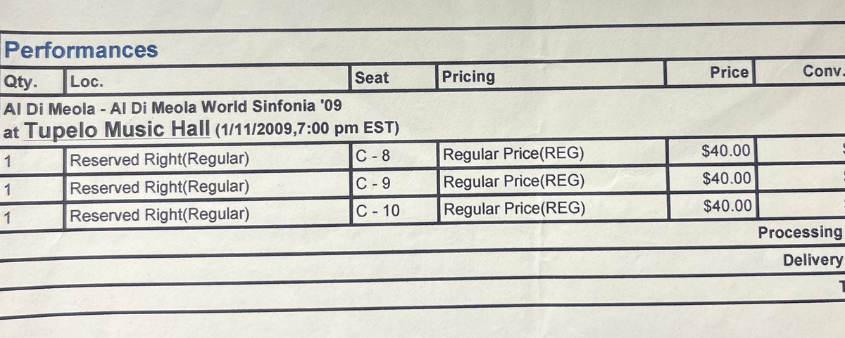Click the $40.00 price for seat C - 8
Image resolution: width=845 pixels, height=338 pixels.
tap(727, 150)
